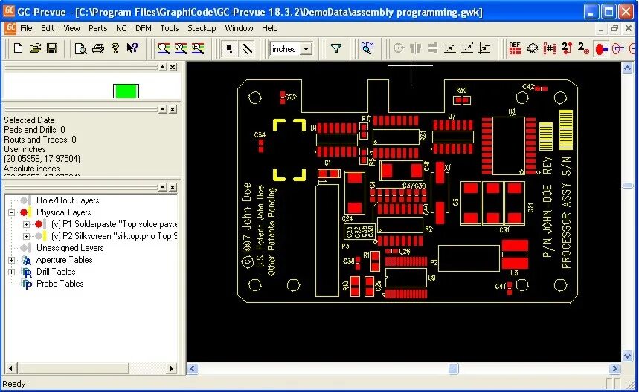Click scroll-down arrow of the canvas scrollbar
639x392 pixels.
click(627, 356)
